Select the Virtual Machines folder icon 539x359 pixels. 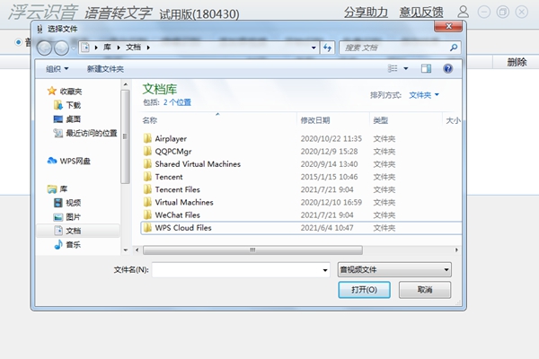tap(147, 202)
